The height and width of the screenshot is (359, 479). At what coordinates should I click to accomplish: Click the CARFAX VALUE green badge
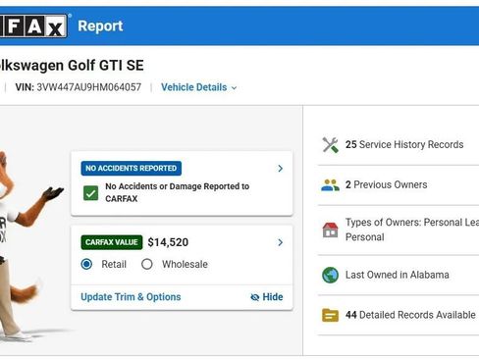(112, 242)
